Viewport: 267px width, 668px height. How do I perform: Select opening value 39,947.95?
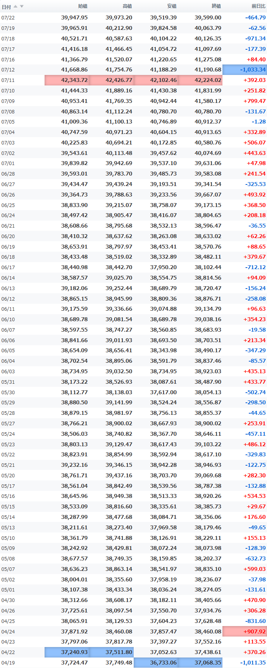[74, 17]
